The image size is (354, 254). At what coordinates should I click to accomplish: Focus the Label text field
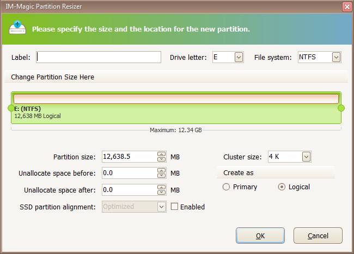tap(99, 57)
